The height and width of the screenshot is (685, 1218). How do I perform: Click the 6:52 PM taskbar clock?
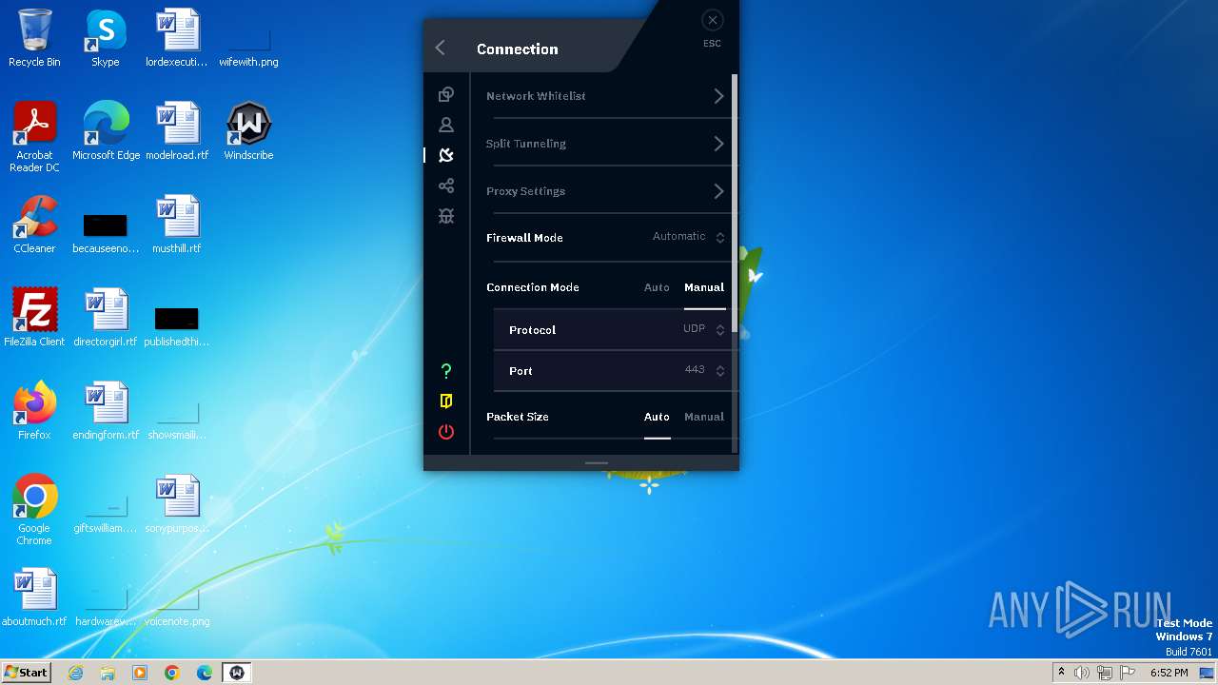[1169, 673]
